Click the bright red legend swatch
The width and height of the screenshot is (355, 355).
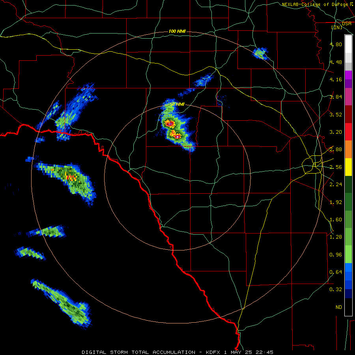click(x=348, y=132)
